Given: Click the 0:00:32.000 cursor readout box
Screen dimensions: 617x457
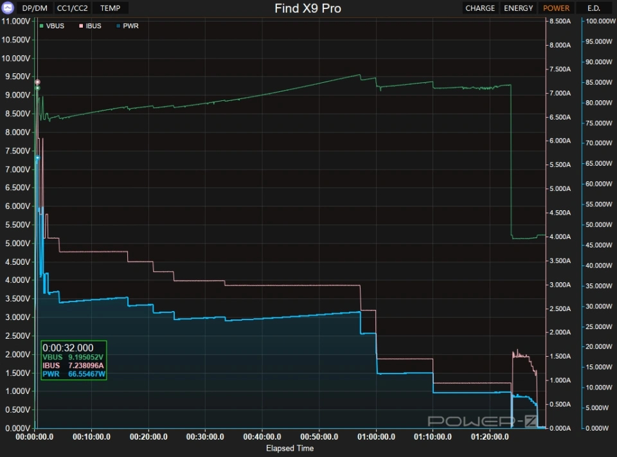Looking at the screenshot, I should (73, 360).
